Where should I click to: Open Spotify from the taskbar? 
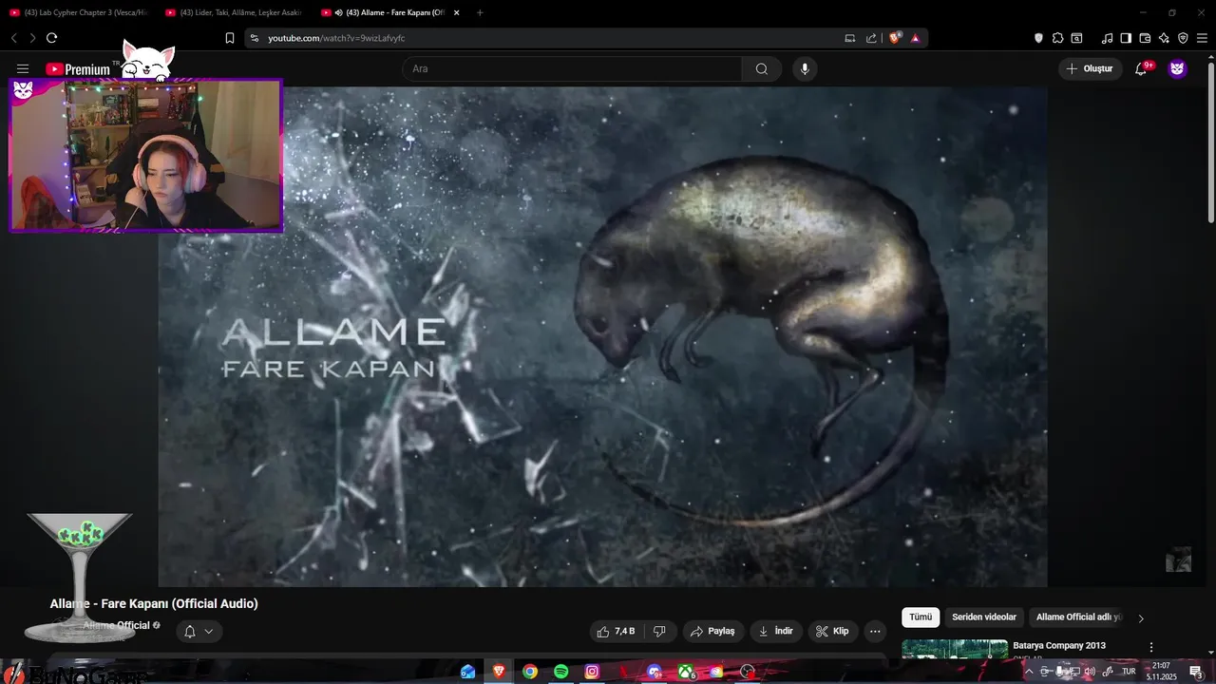560,672
